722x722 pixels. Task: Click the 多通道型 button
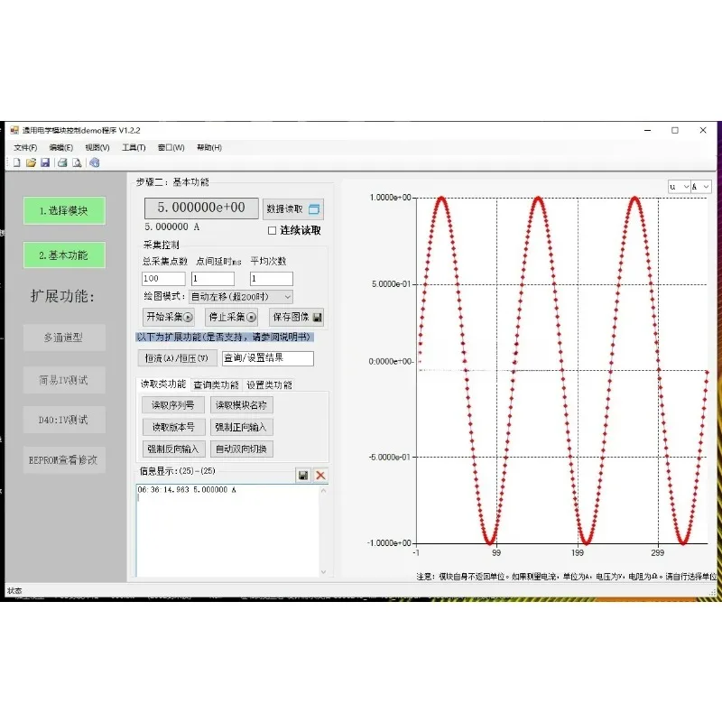click(64, 338)
